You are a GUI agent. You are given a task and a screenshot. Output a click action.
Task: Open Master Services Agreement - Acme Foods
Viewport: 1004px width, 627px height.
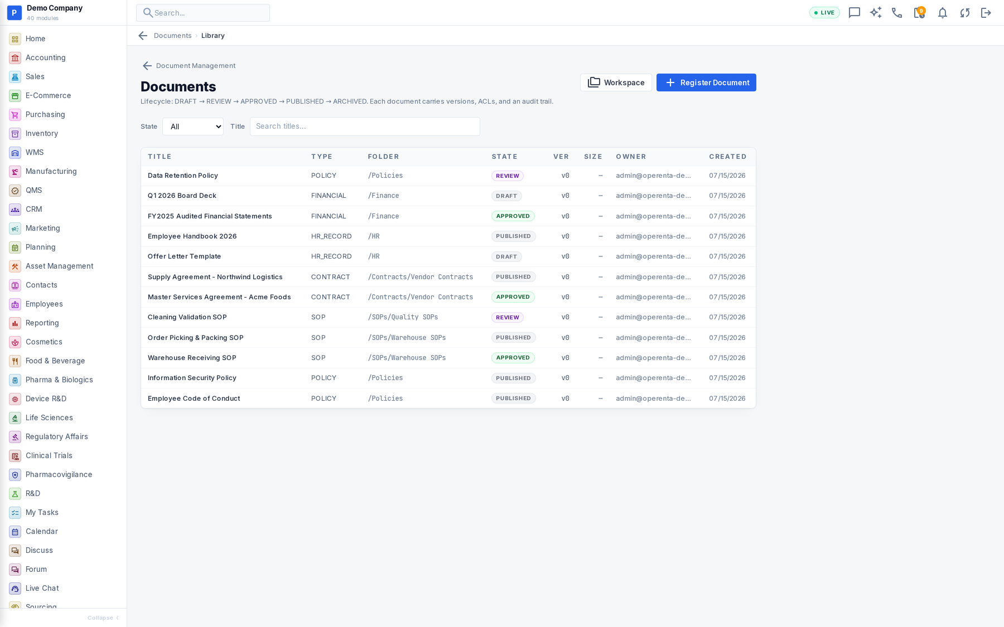click(x=219, y=297)
